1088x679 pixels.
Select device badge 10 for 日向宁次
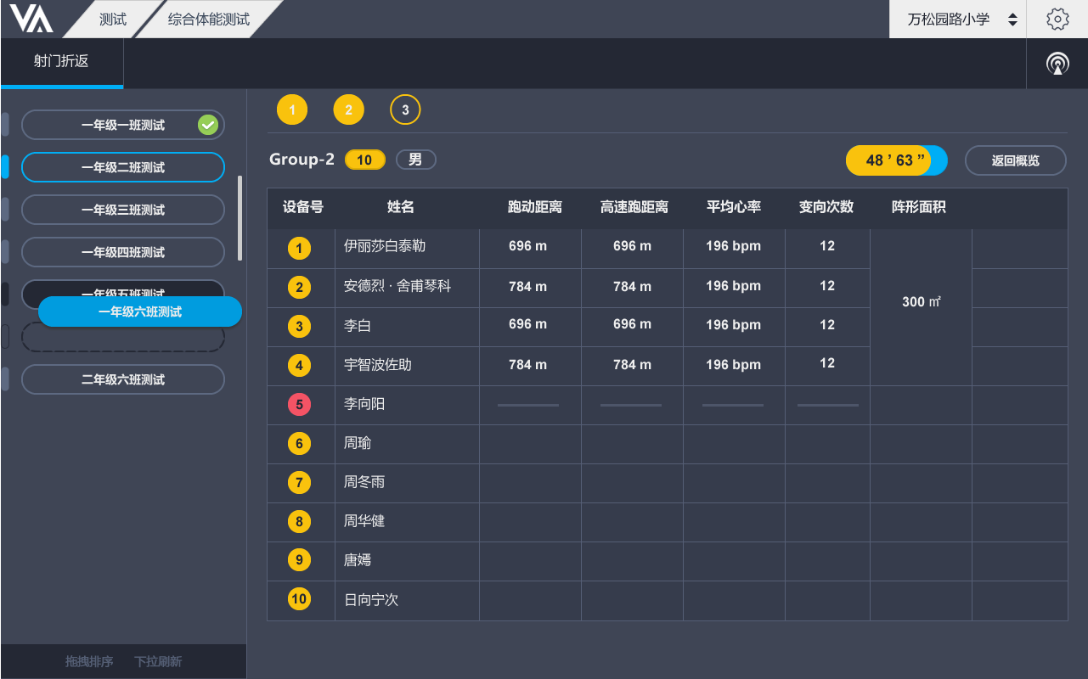pyautogui.click(x=299, y=599)
